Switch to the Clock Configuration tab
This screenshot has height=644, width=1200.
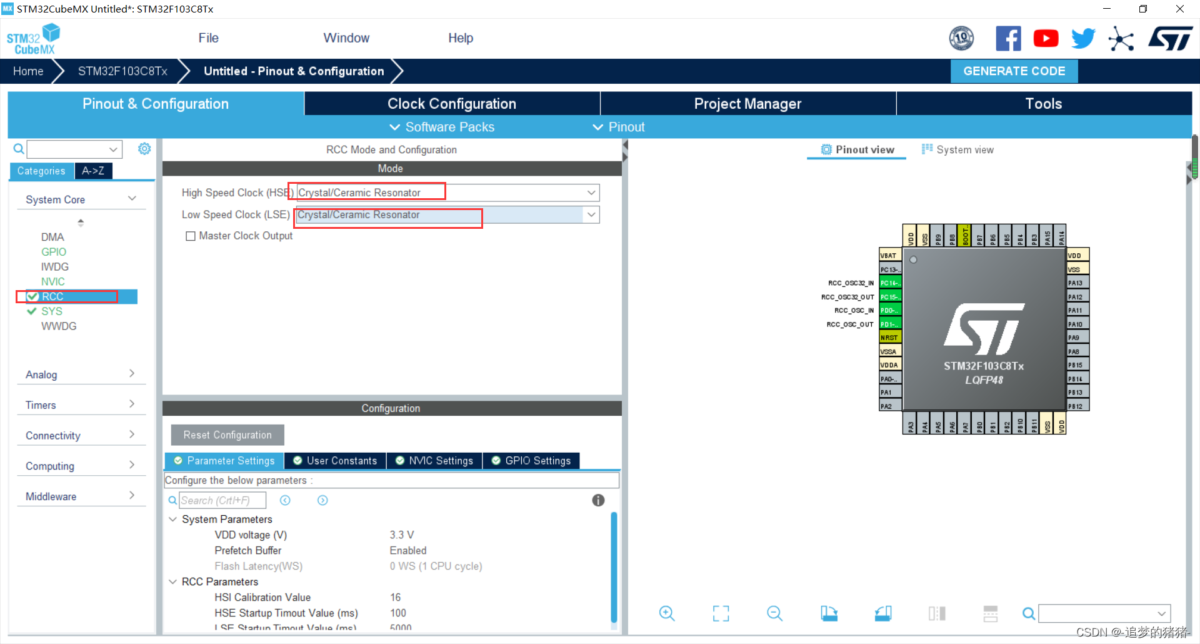coord(452,104)
